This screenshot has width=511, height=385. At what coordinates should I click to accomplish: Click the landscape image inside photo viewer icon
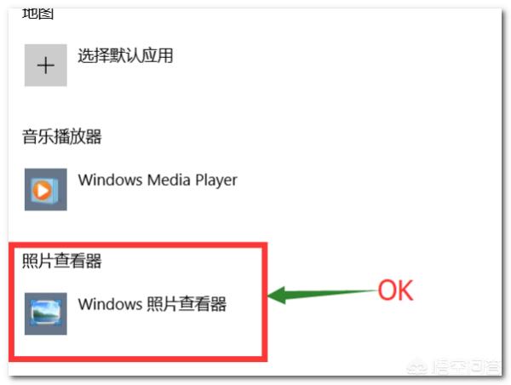click(46, 313)
